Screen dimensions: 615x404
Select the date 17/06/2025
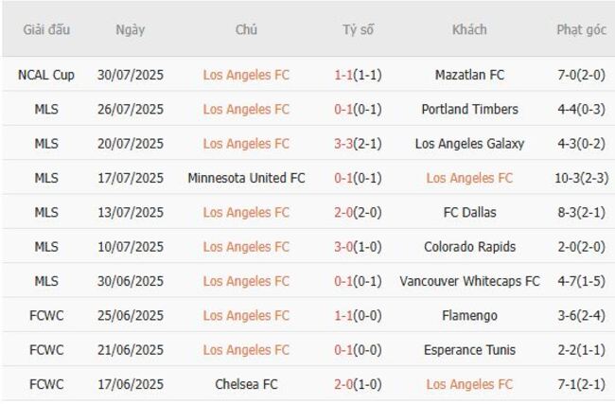[130, 384]
